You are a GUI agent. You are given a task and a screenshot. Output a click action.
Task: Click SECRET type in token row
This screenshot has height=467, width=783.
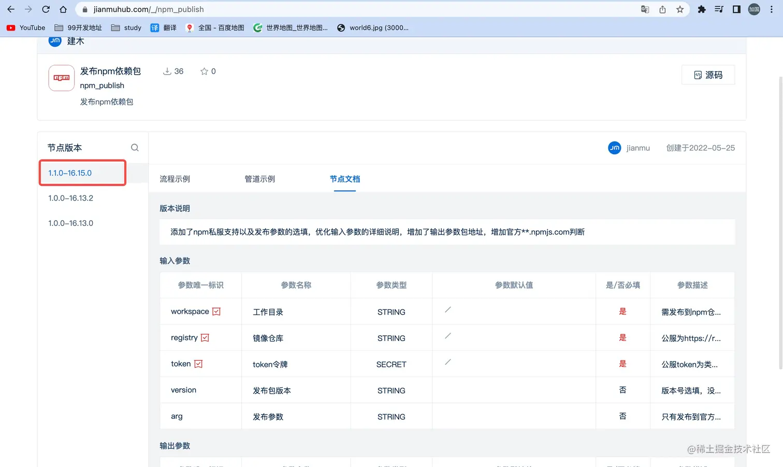pos(391,364)
